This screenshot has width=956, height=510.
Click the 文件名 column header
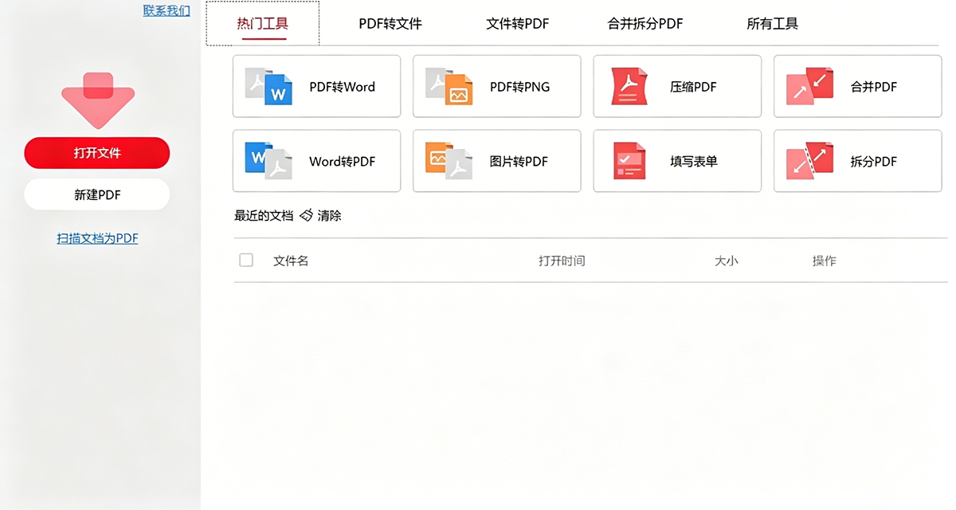tap(291, 261)
